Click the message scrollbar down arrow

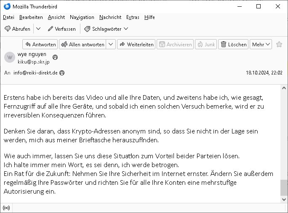tap(284, 200)
